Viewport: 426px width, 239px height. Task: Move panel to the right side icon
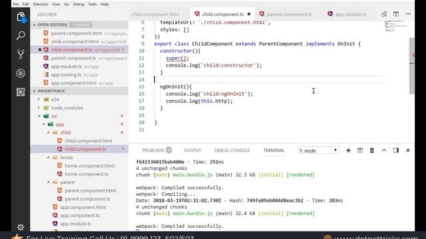(396, 151)
